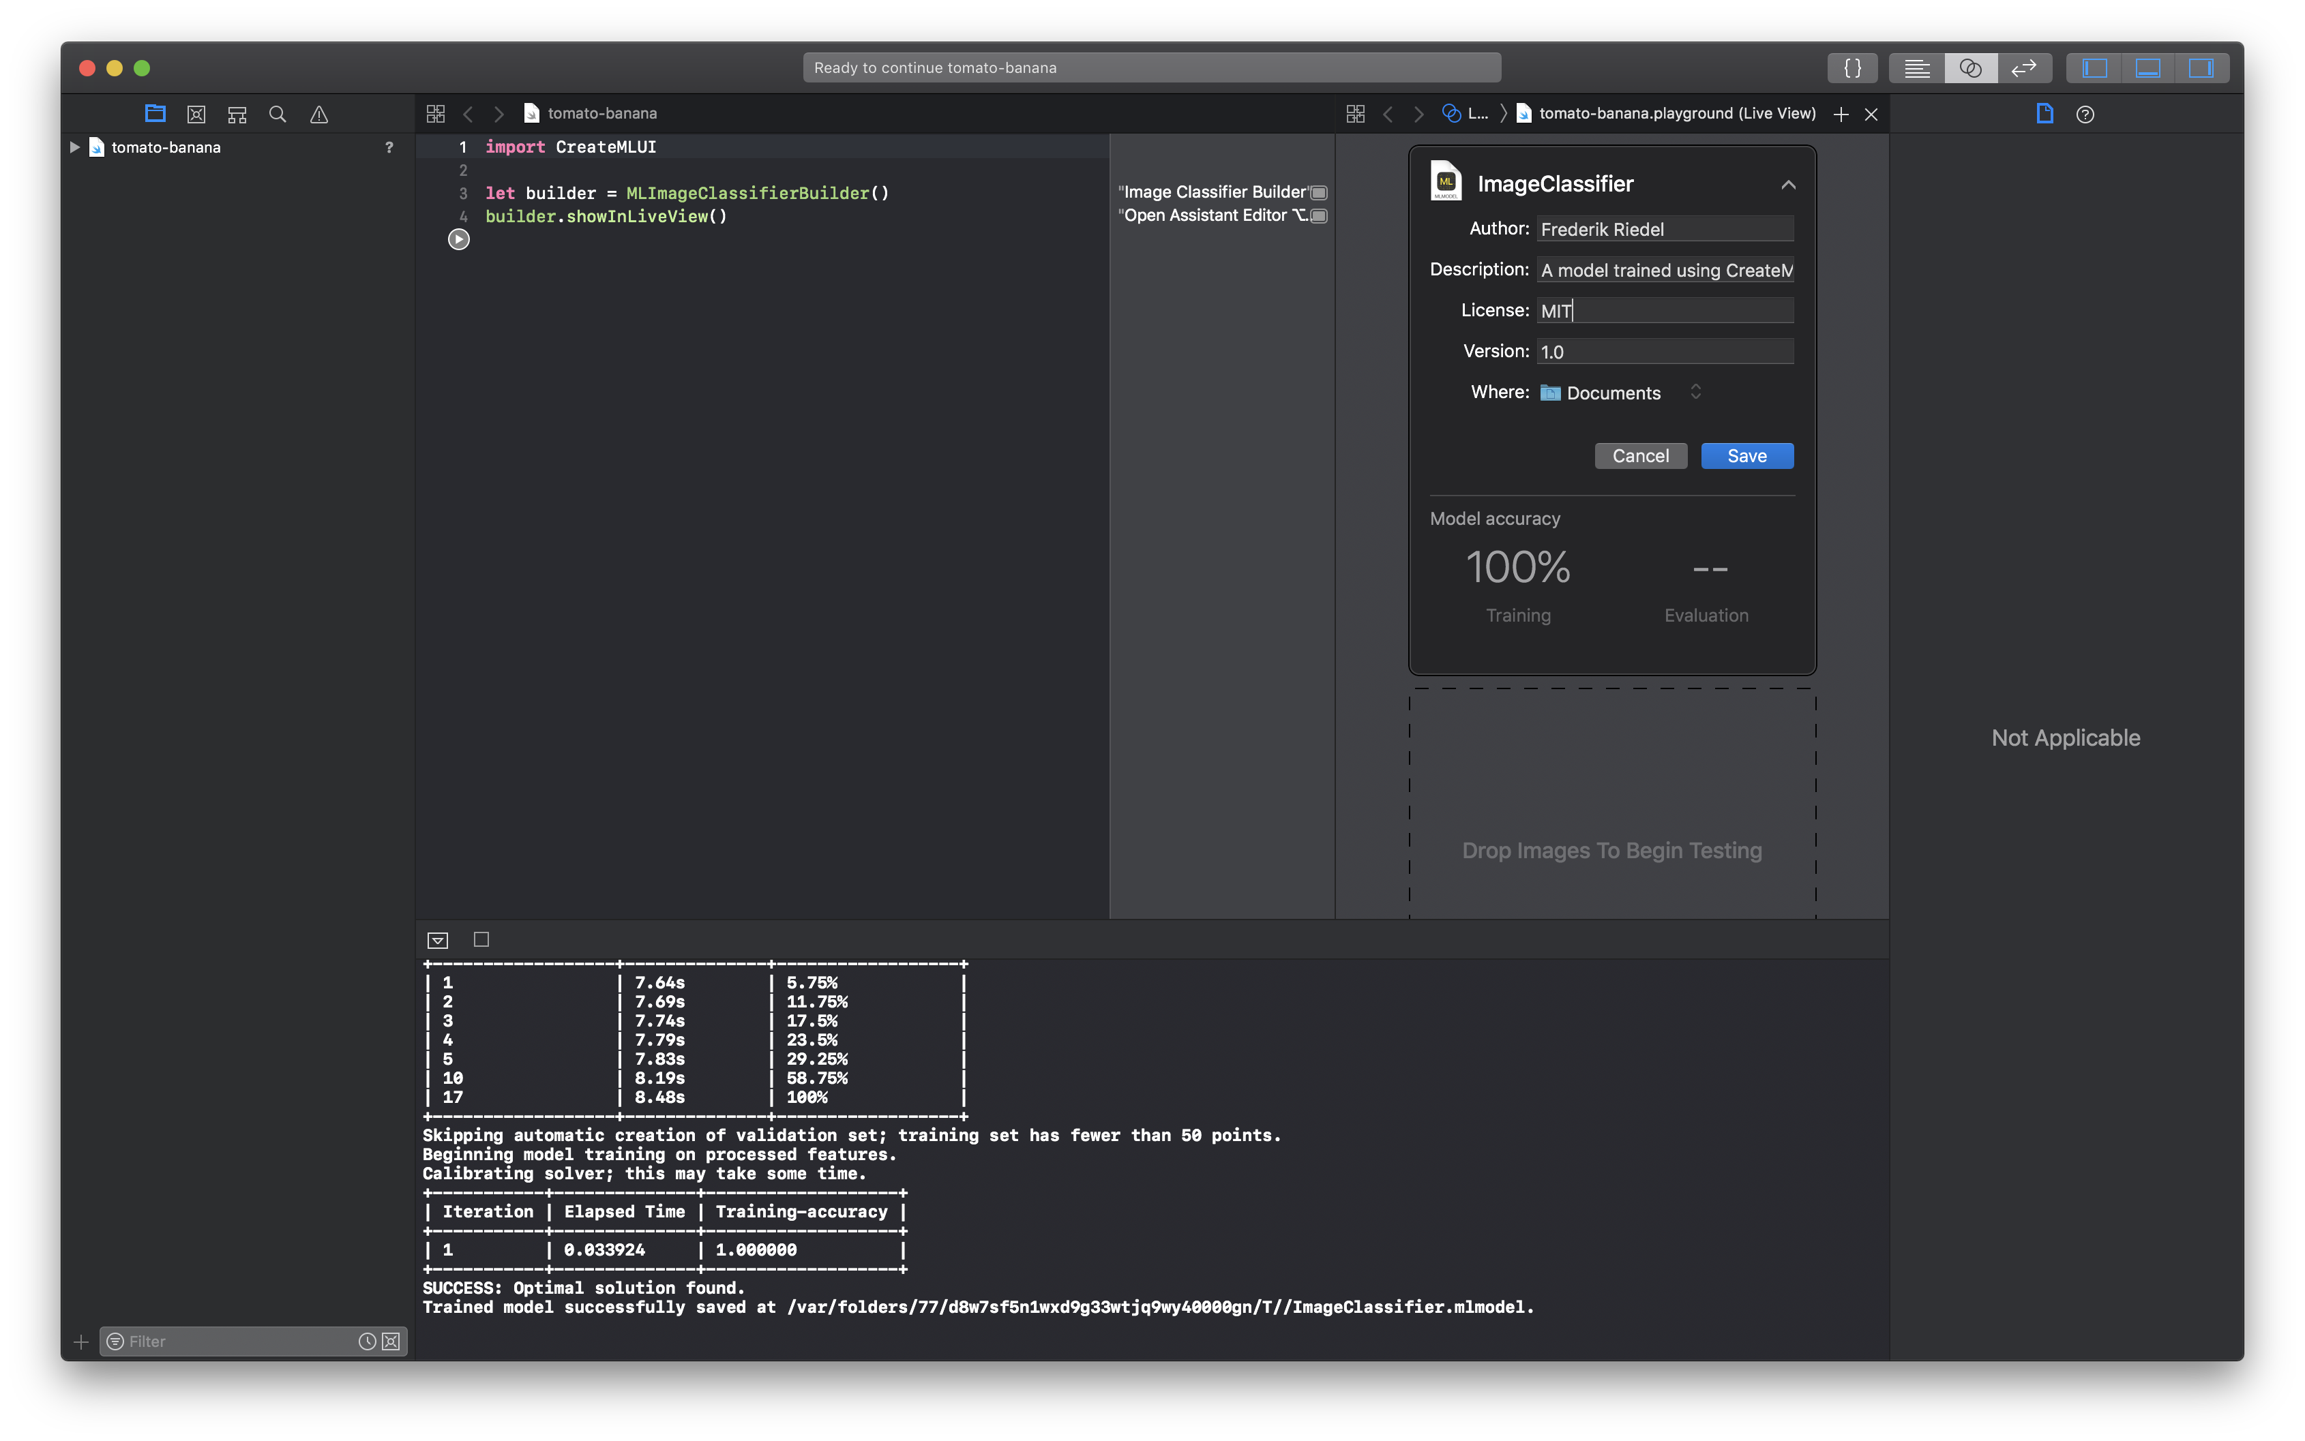Open the symbol navigator hierarchy icon
The image size is (2305, 1441).
click(237, 115)
